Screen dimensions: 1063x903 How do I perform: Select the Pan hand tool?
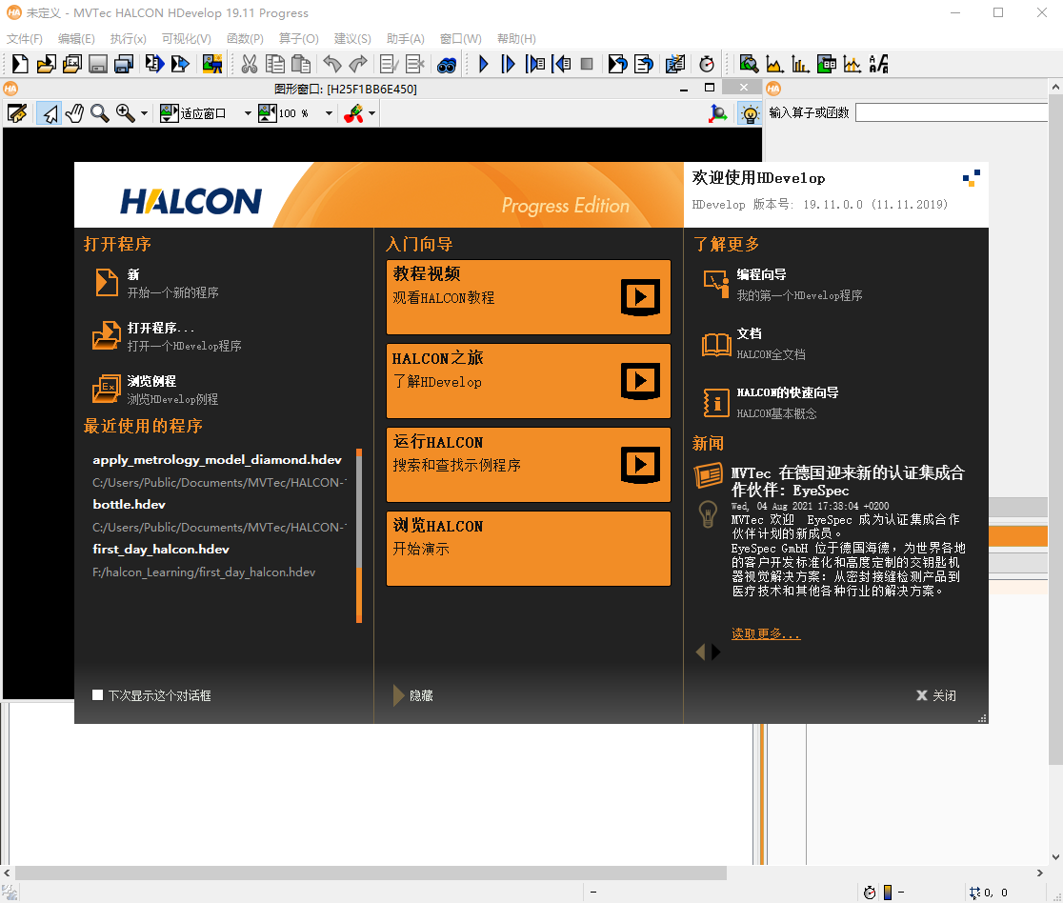point(76,112)
